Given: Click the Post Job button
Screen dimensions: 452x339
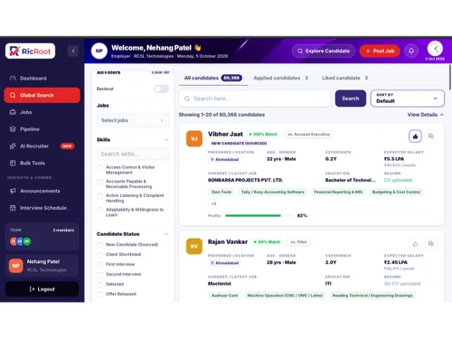Looking at the screenshot, I should 380,51.
